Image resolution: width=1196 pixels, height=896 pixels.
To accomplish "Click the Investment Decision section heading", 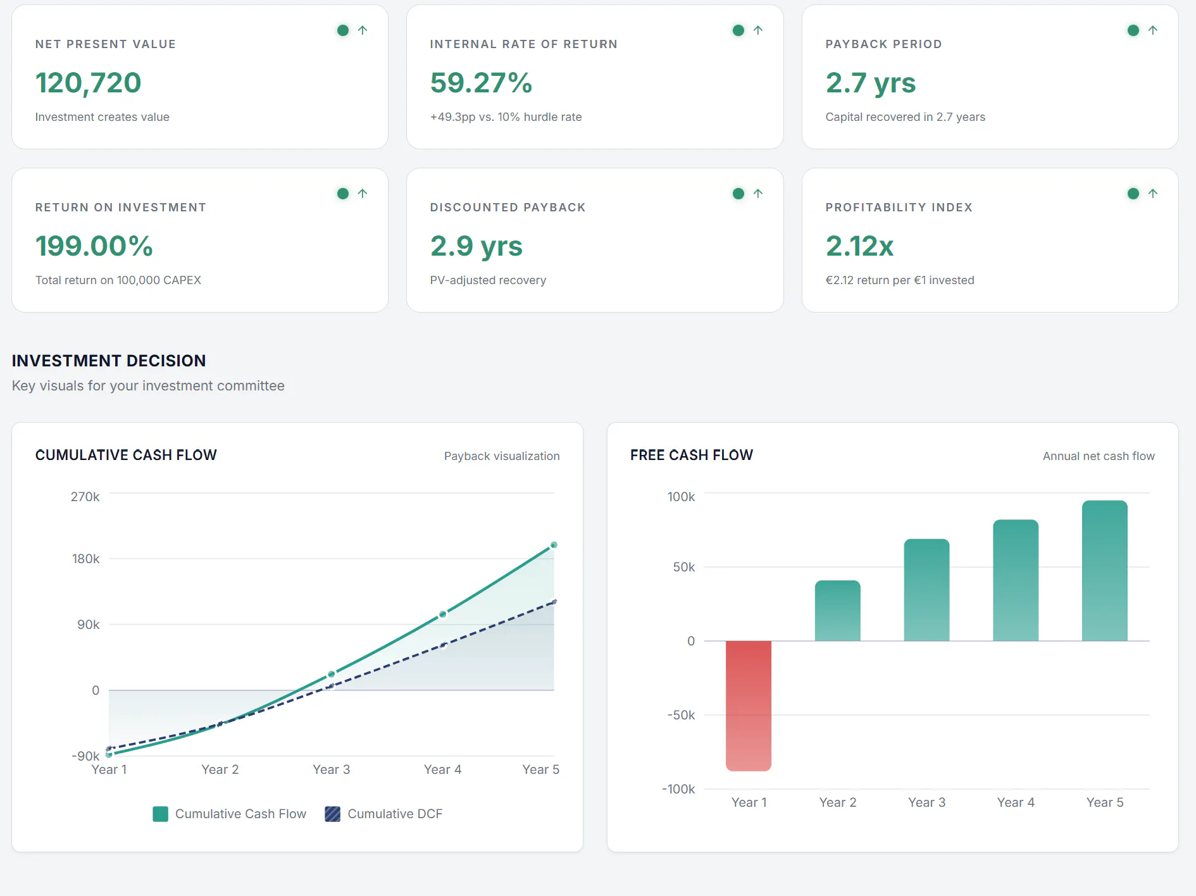I will tap(109, 361).
